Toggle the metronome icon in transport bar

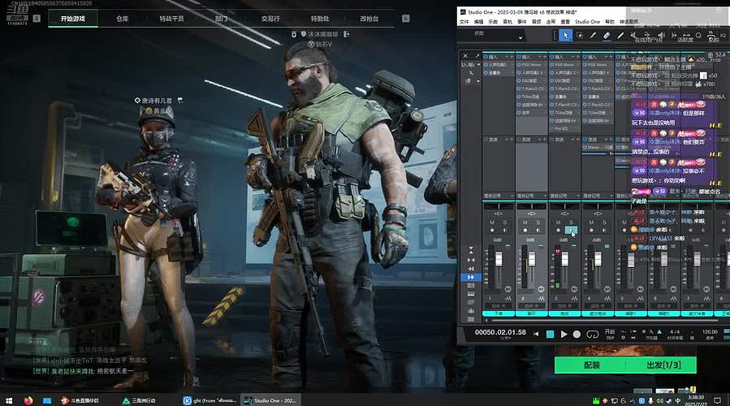659,332
